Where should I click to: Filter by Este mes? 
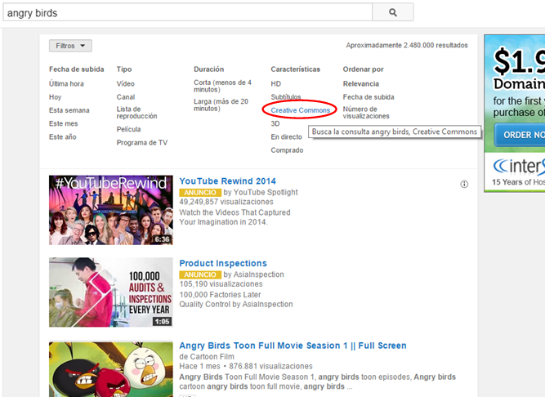point(63,123)
